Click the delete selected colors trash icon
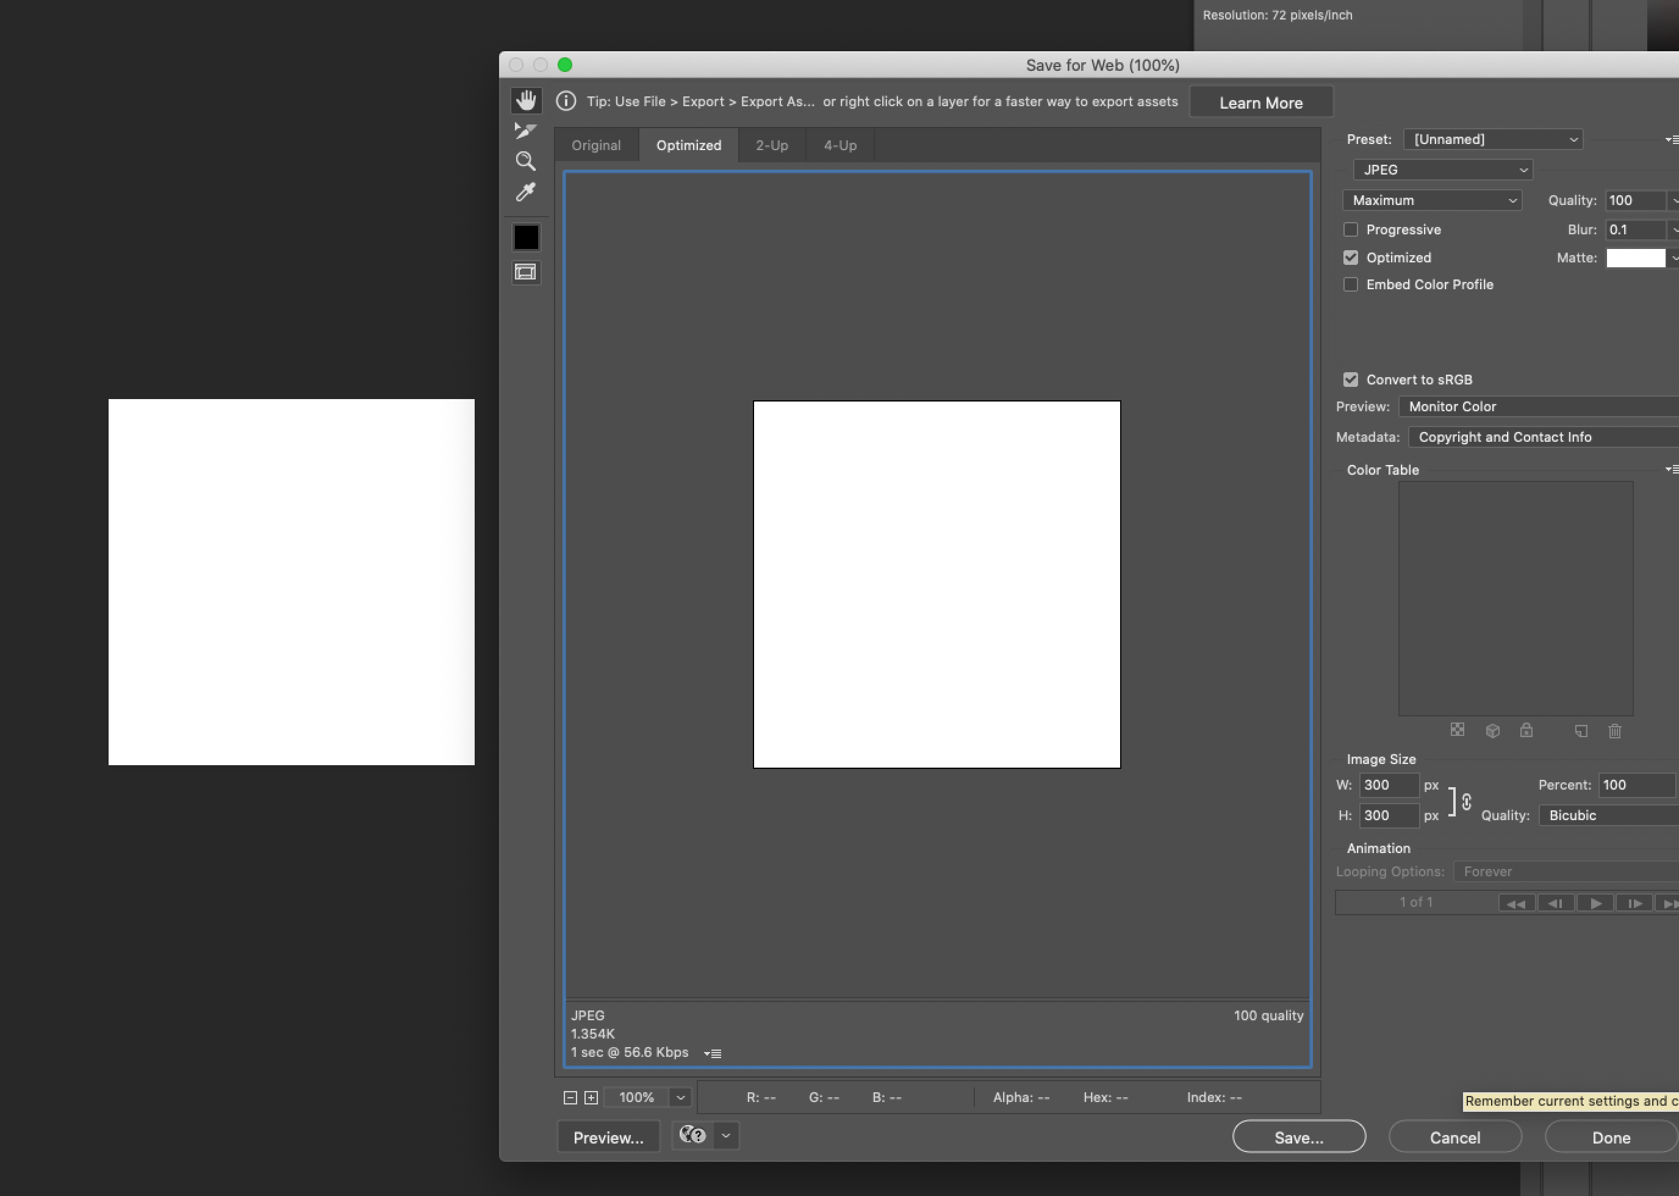 [1614, 730]
